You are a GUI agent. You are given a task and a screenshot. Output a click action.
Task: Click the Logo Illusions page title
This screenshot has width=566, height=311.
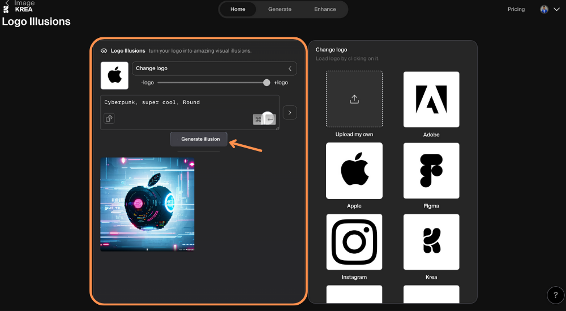[36, 21]
